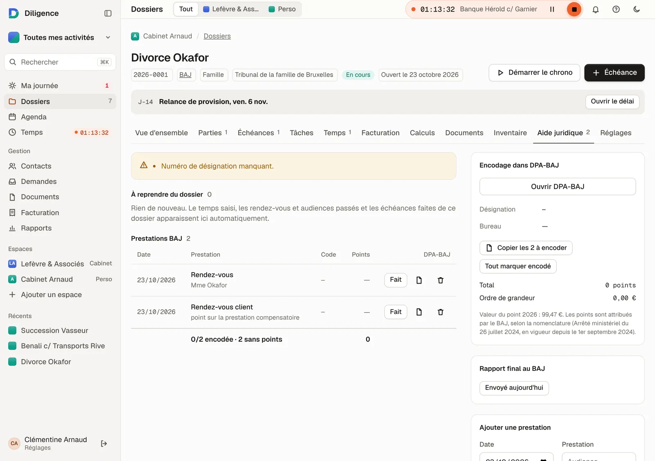Click Ouvrir le délai
The width and height of the screenshot is (655, 461).
coord(612,101)
